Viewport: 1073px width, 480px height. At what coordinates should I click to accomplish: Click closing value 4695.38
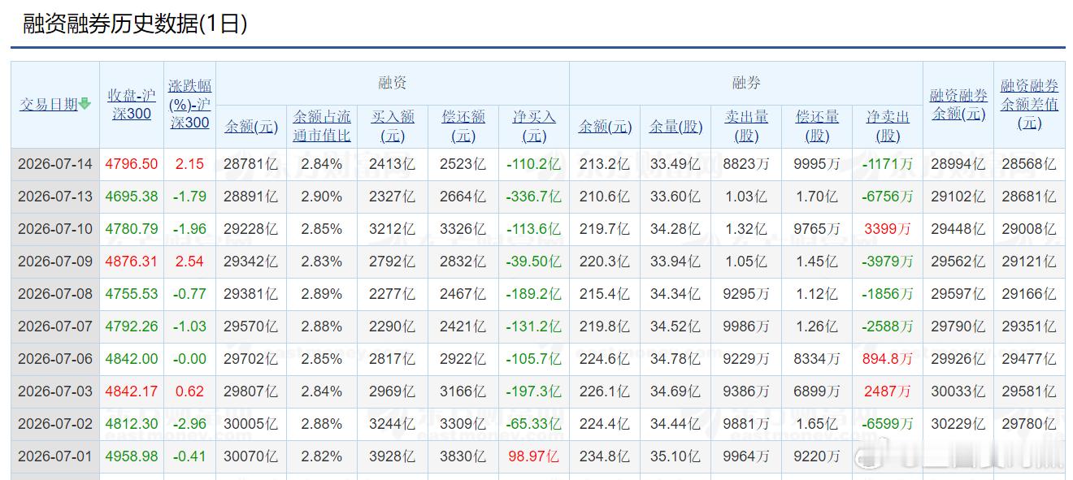(132, 197)
